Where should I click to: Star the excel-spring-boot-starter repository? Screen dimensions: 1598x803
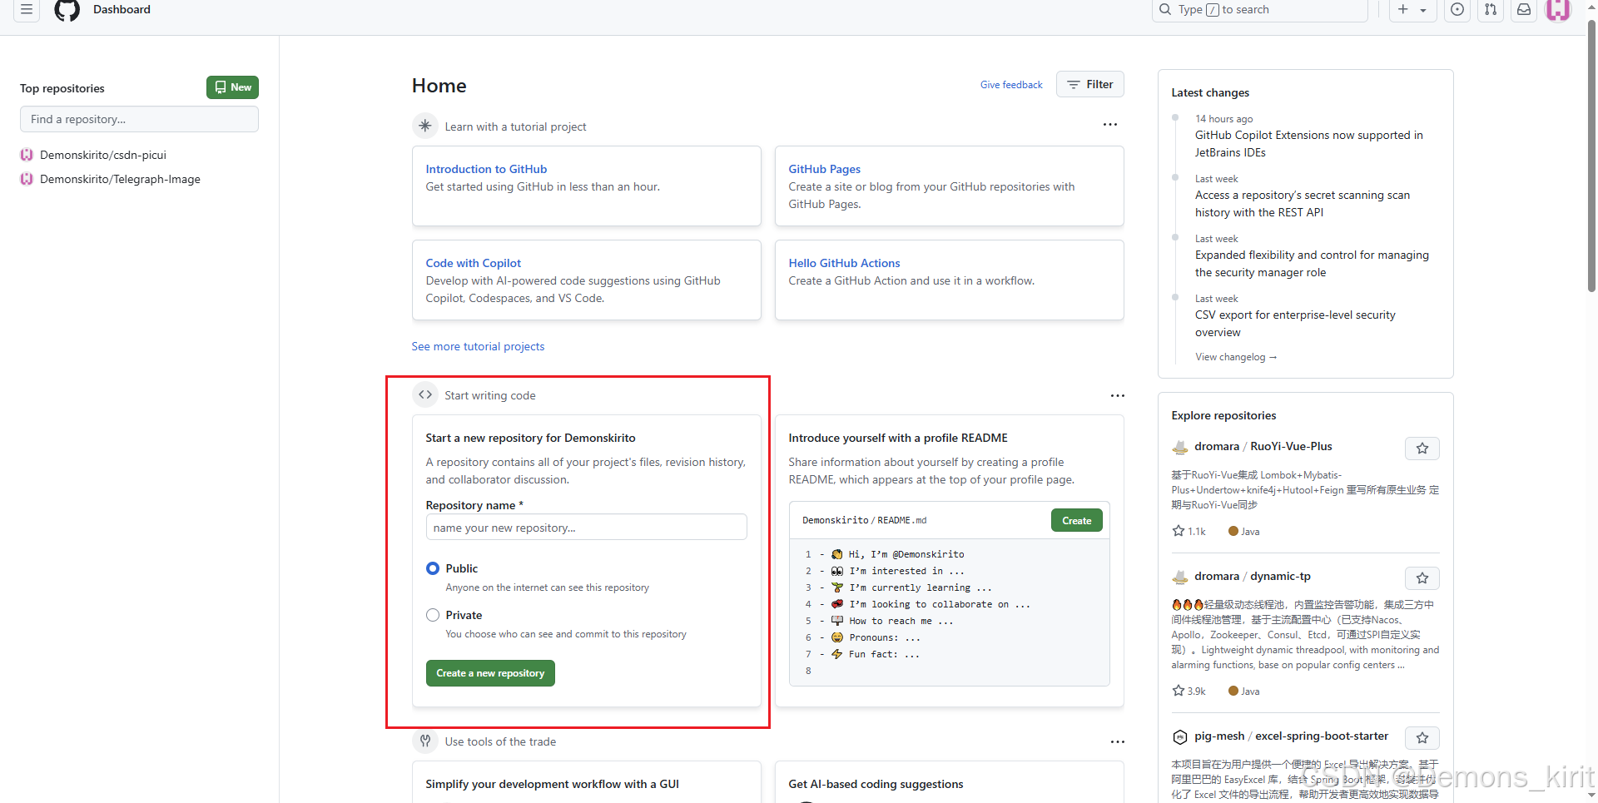(1422, 738)
